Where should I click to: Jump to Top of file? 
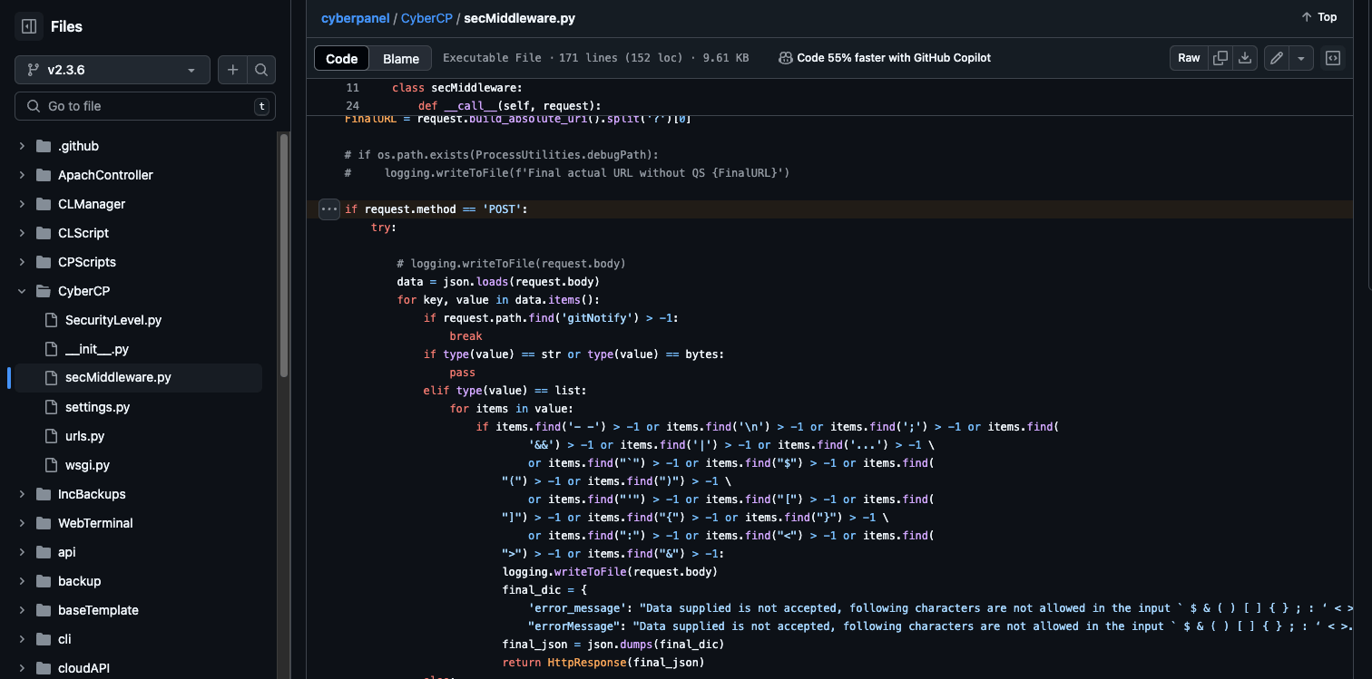[x=1318, y=17]
